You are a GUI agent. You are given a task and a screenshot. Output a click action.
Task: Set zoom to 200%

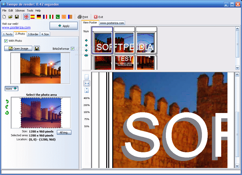coord(87,105)
